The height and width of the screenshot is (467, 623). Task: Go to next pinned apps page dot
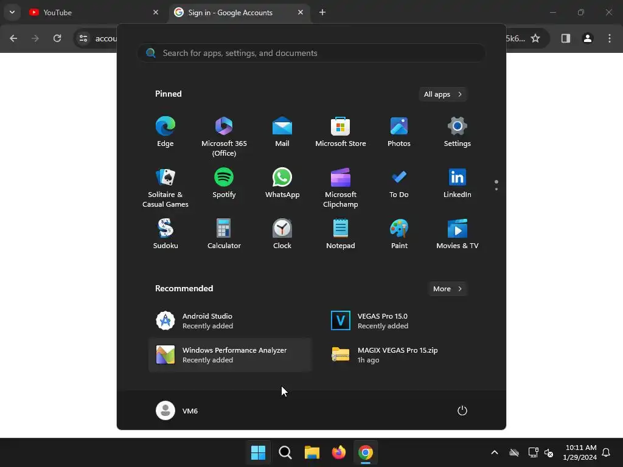pos(496,189)
